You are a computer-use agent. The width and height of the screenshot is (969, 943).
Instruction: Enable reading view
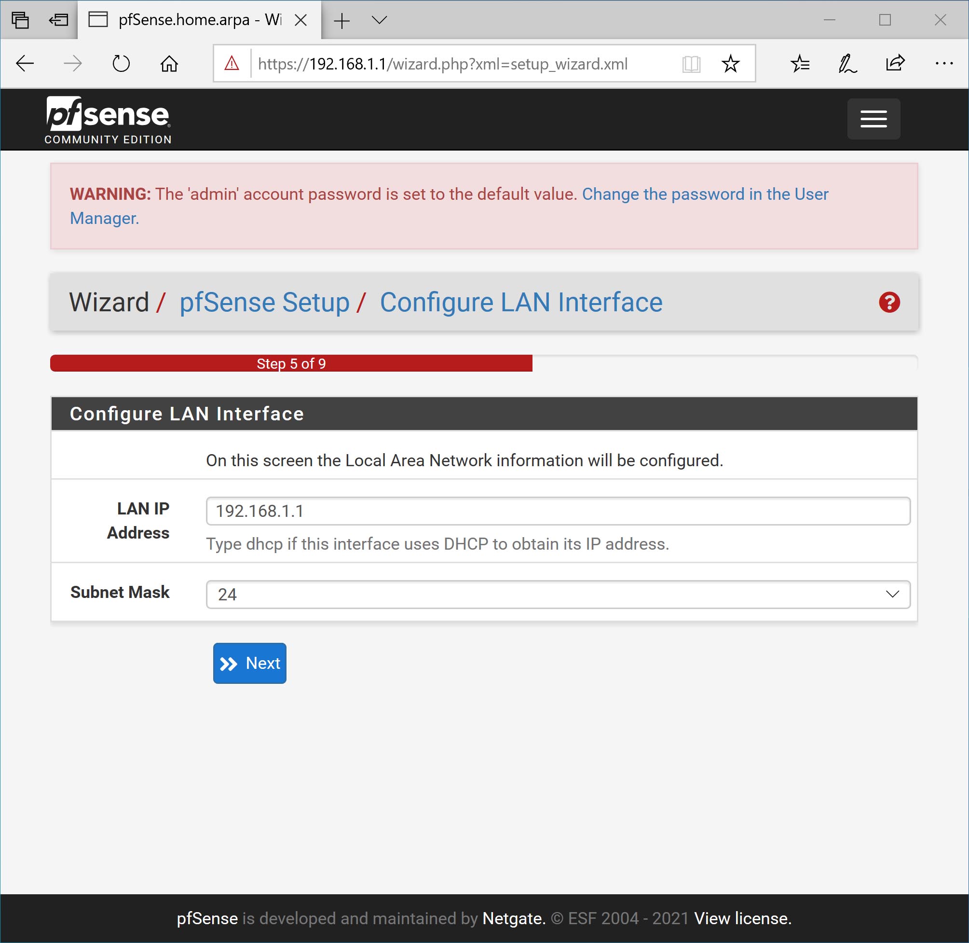point(691,64)
